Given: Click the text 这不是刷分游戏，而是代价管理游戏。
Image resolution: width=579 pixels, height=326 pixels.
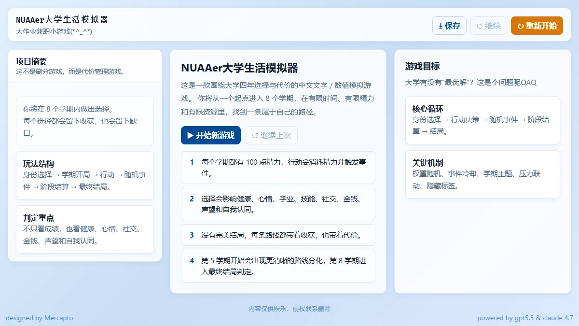Looking at the screenshot, I should coord(70,71).
